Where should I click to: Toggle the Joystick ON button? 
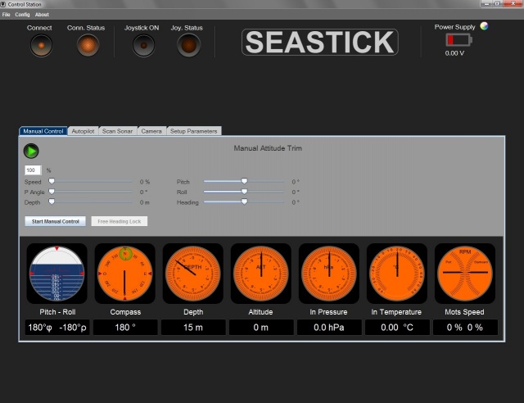tap(142, 46)
